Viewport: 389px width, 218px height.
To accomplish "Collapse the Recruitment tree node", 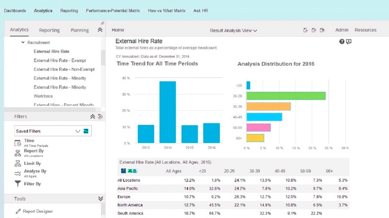I will click(x=23, y=42).
